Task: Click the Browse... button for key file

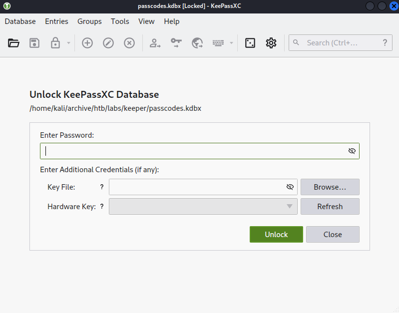Action: (x=330, y=187)
